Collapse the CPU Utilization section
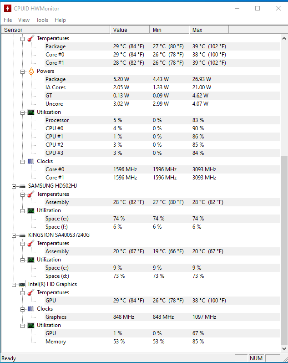 point(22,112)
